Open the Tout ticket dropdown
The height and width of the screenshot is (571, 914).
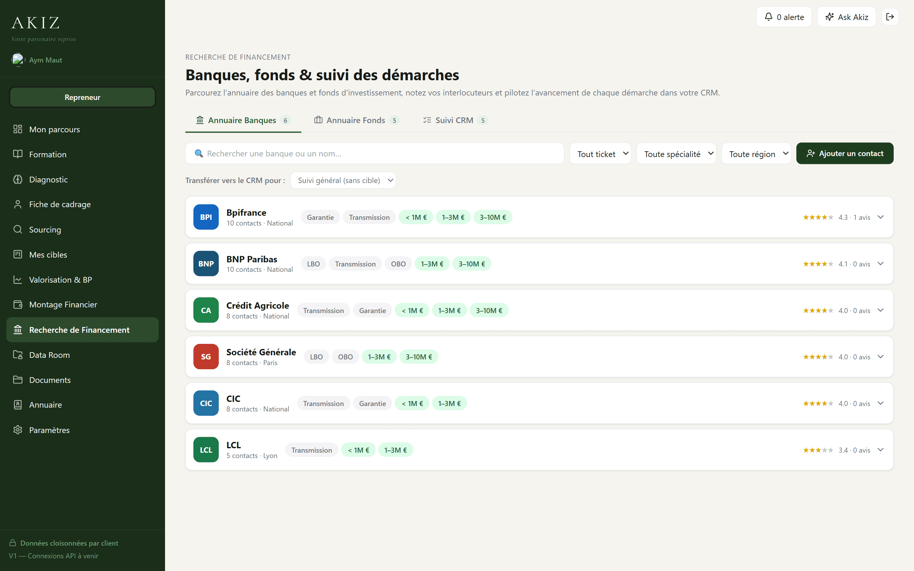point(600,153)
